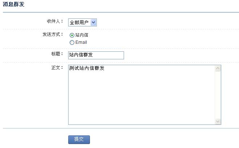Click the 消息群发 page heading
This screenshot has width=239, height=148.
[13, 4]
